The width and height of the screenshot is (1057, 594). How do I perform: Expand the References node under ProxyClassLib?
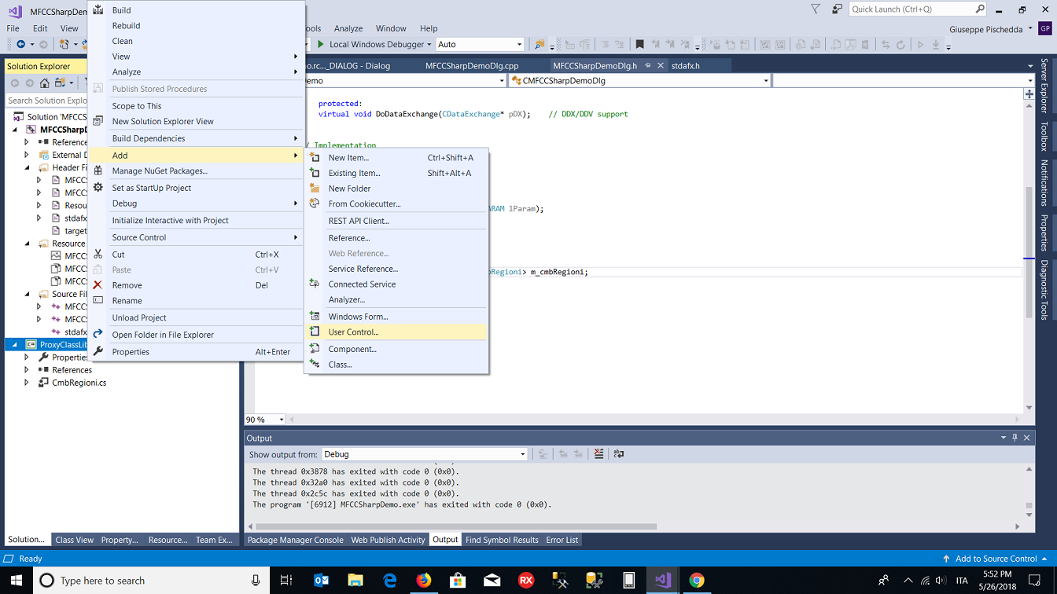[x=27, y=370]
